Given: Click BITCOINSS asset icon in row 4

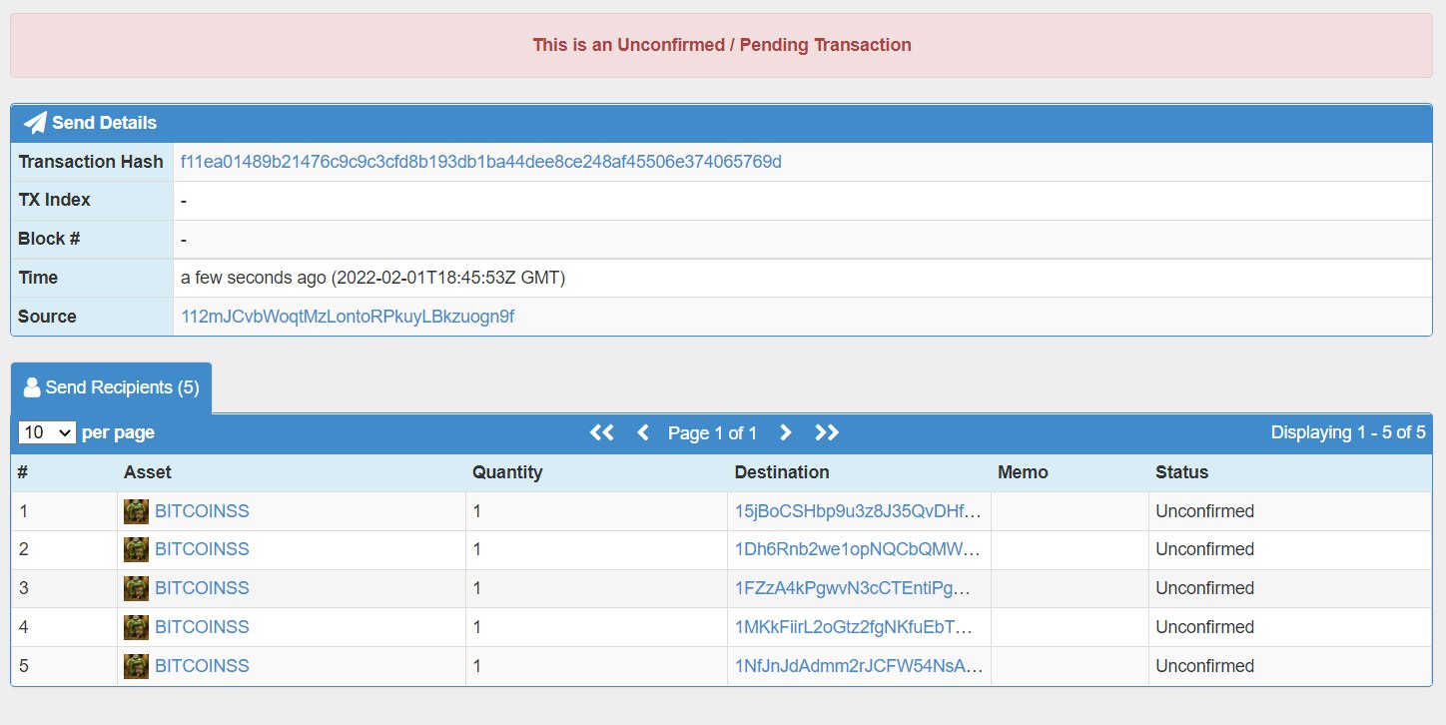Looking at the screenshot, I should [136, 628].
